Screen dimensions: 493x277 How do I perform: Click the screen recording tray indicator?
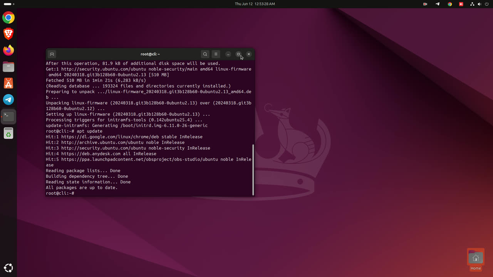point(425,4)
